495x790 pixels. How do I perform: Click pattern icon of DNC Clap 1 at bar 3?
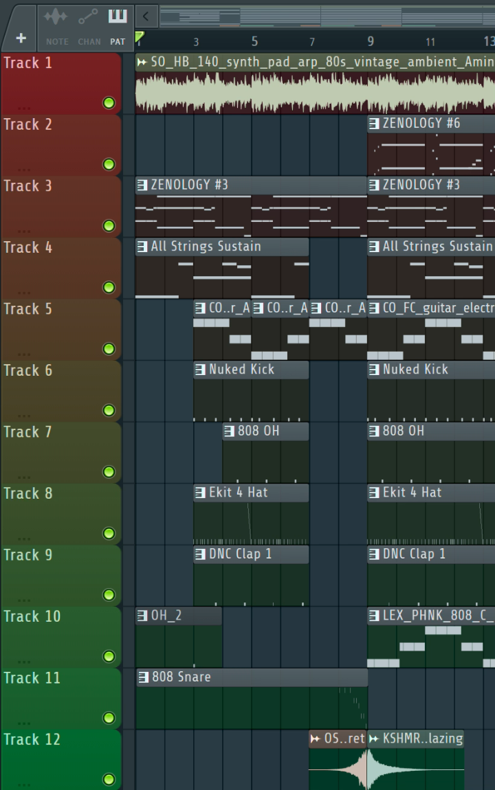click(200, 554)
